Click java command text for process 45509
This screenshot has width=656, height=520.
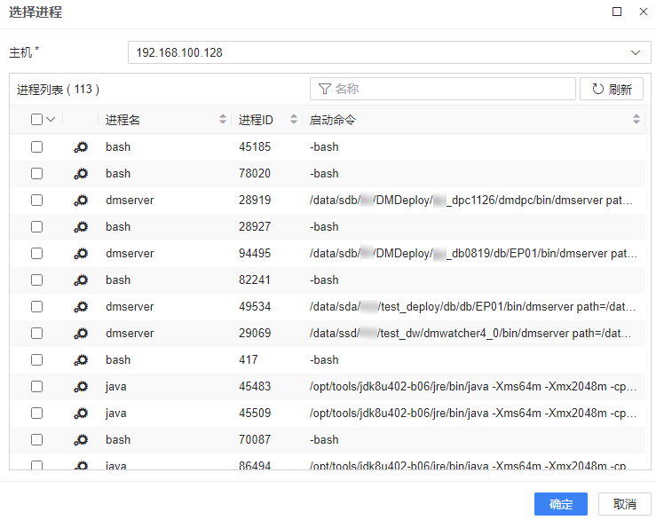point(473,414)
